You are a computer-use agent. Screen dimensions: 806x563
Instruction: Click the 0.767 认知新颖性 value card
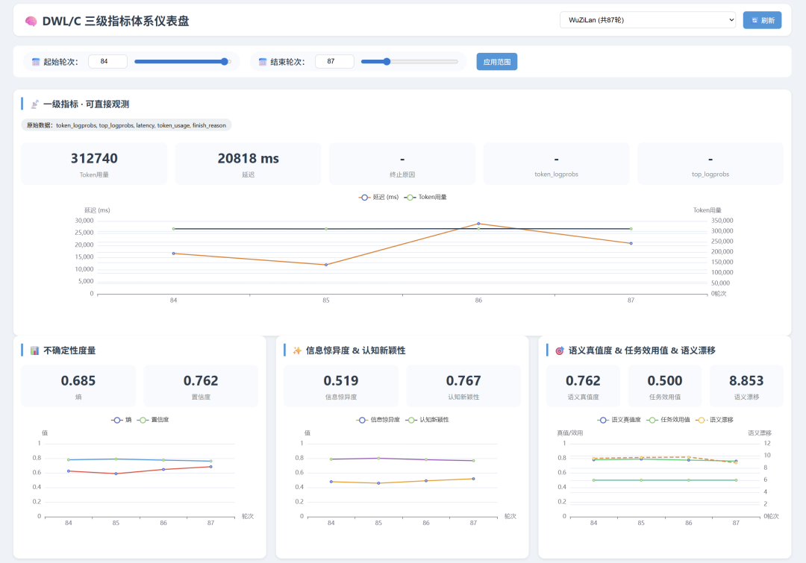tap(463, 386)
